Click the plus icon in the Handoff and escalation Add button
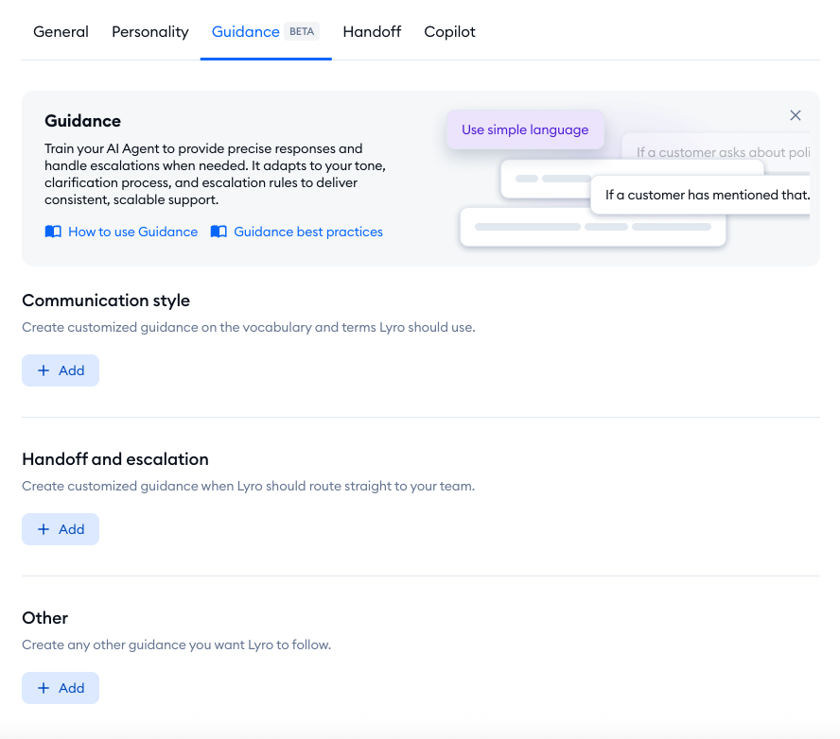This screenshot has width=840, height=739. click(x=45, y=529)
